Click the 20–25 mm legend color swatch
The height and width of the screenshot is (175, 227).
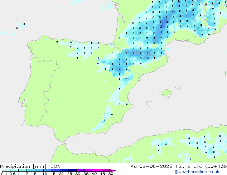point(64,170)
